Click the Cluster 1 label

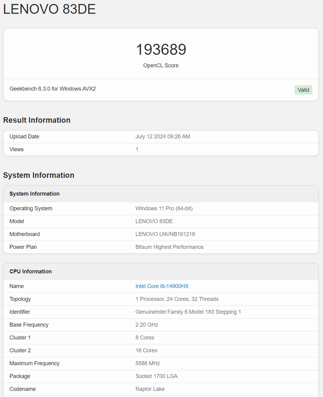pos(20,338)
